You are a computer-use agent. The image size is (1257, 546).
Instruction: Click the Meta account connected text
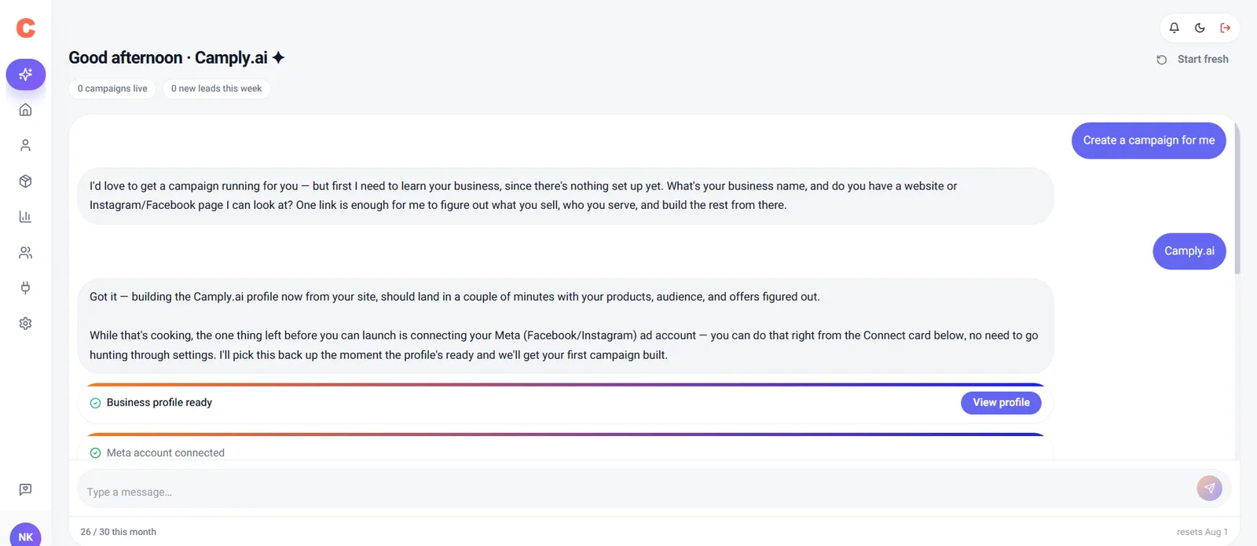tap(166, 453)
